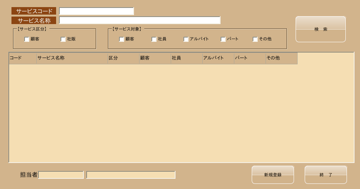Select the アルバイト column header
Viewport: 360px width, 189px height.
[x=218, y=58]
